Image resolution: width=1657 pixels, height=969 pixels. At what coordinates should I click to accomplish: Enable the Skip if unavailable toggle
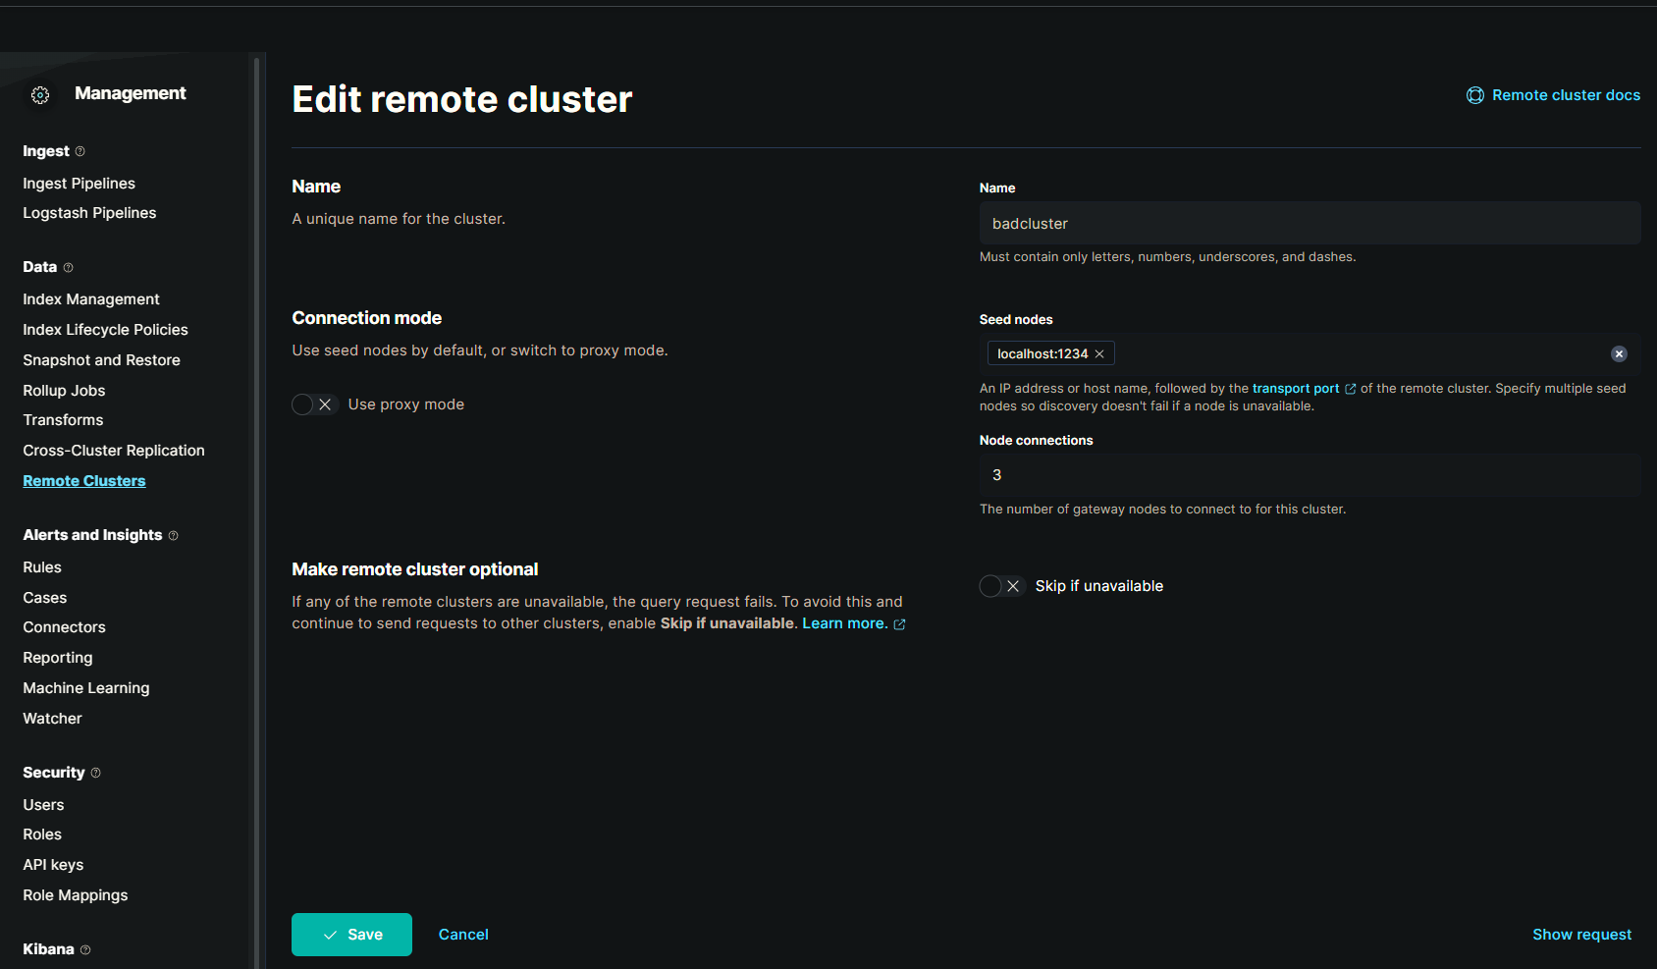coord(1000,585)
